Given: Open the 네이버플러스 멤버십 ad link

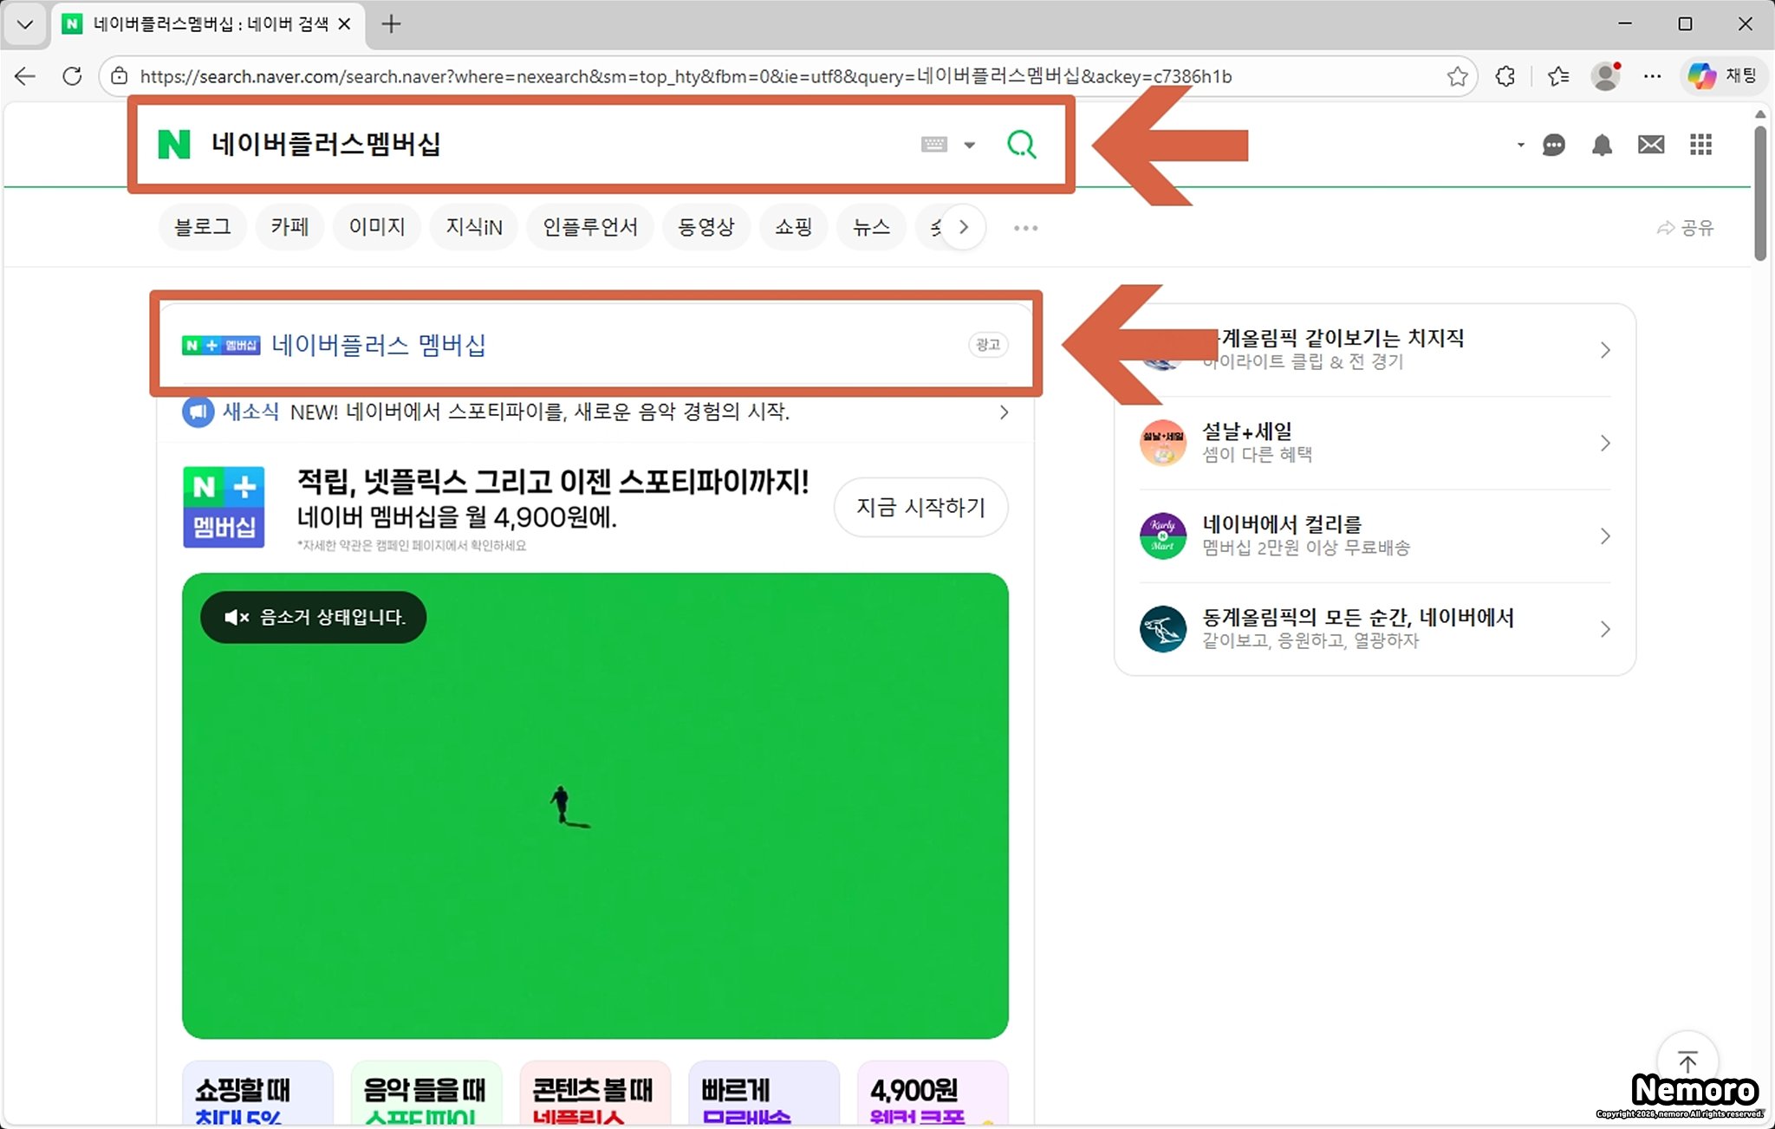Looking at the screenshot, I should point(378,345).
